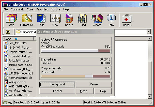The width and height of the screenshot is (155, 107).
Task: Open the Info toolbar icon
Action: [111, 18]
